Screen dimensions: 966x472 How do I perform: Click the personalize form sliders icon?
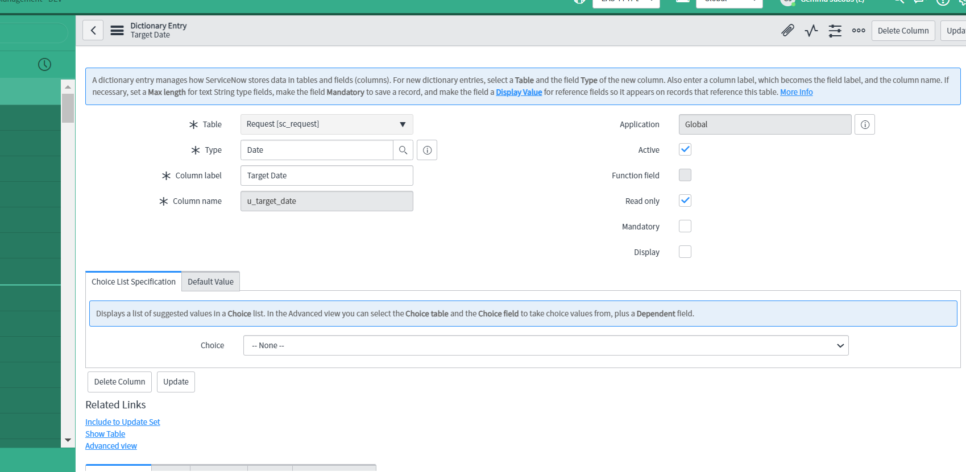point(835,31)
